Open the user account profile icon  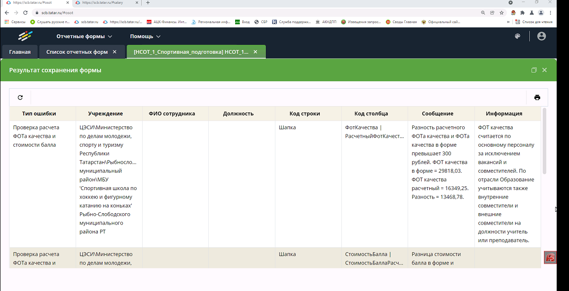[542, 36]
